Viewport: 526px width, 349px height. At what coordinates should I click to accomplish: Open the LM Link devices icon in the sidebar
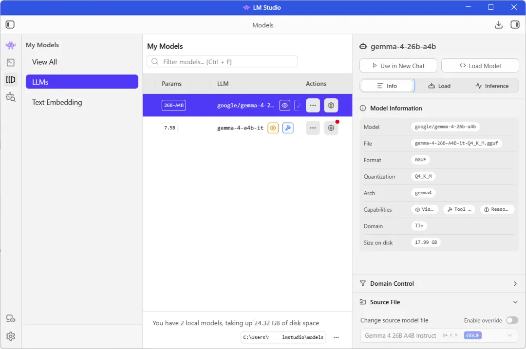pyautogui.click(x=11, y=318)
